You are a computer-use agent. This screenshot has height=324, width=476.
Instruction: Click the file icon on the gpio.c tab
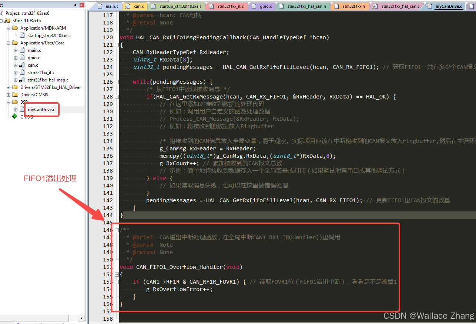tap(255, 6)
